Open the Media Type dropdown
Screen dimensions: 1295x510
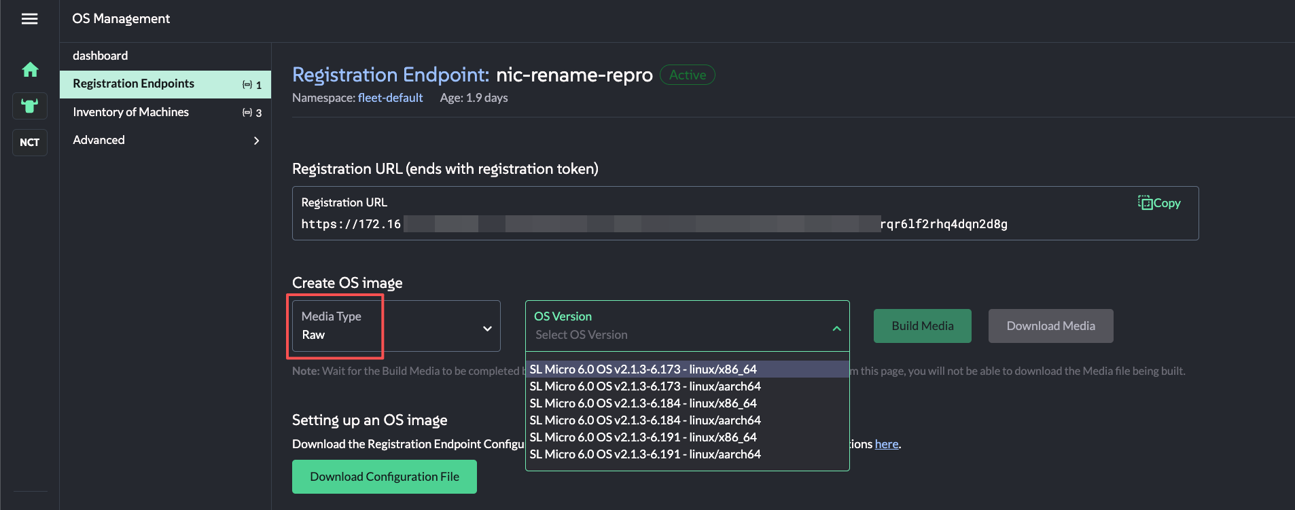click(396, 326)
